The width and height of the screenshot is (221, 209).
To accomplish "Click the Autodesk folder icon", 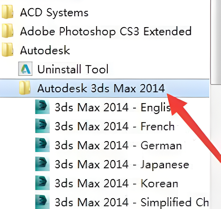I will click(x=7, y=50).
